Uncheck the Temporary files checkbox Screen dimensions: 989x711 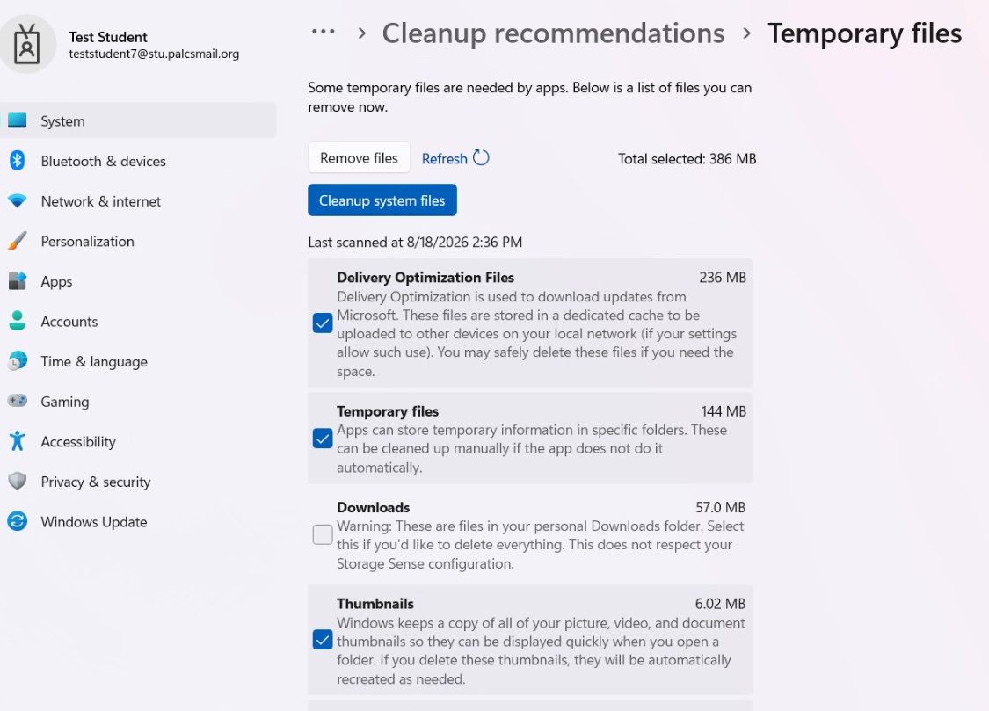point(323,438)
